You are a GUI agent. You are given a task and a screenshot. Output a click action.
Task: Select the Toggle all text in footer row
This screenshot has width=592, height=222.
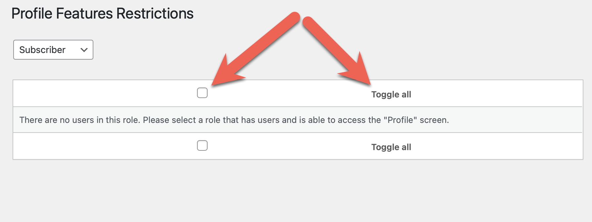coord(391,146)
